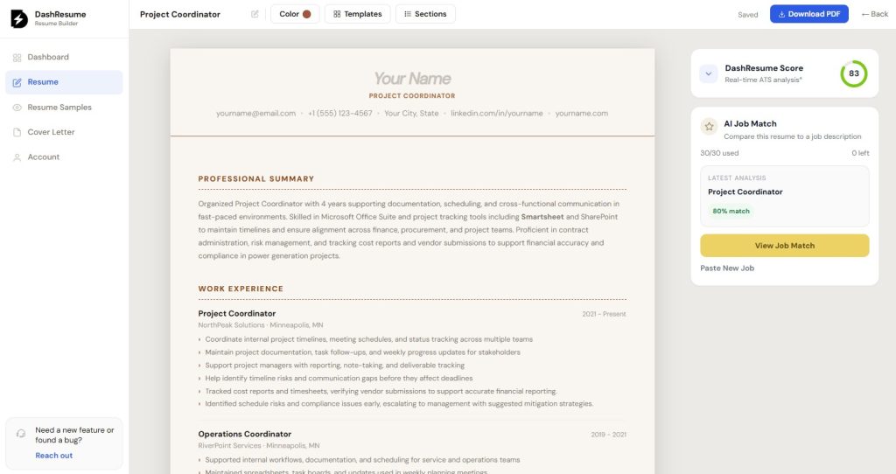Open Cover Letter page
This screenshot has height=474, width=896.
coord(64,132)
